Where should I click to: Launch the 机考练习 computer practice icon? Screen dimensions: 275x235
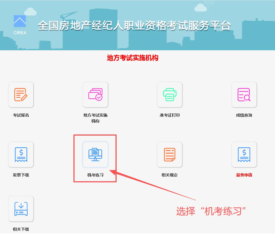tap(95, 154)
